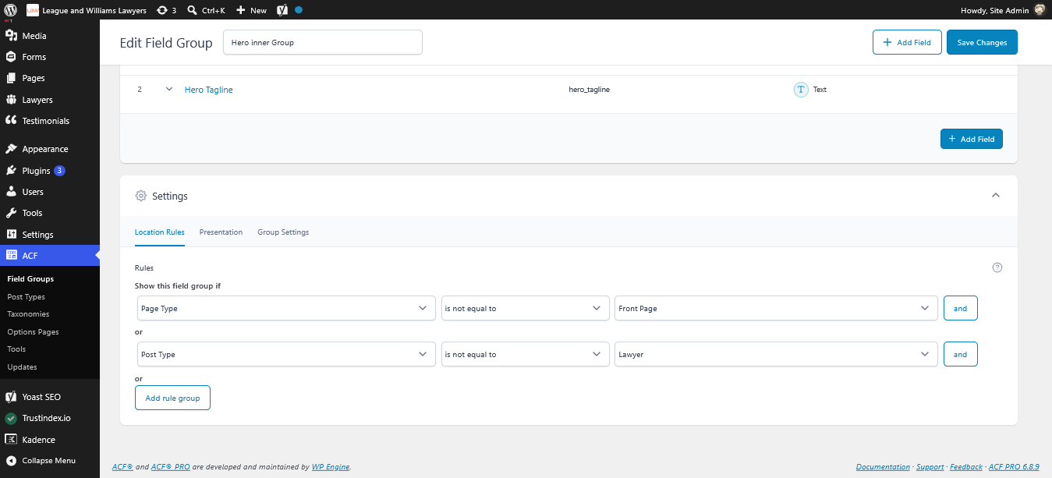Open the Rules help question mark icon
This screenshot has height=478, width=1052.
point(997,267)
